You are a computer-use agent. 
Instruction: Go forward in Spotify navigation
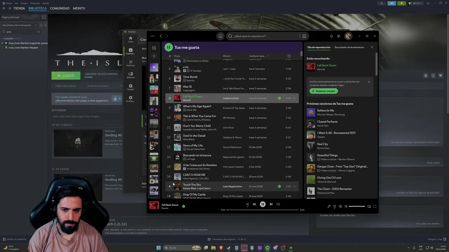pyautogui.click(x=167, y=36)
